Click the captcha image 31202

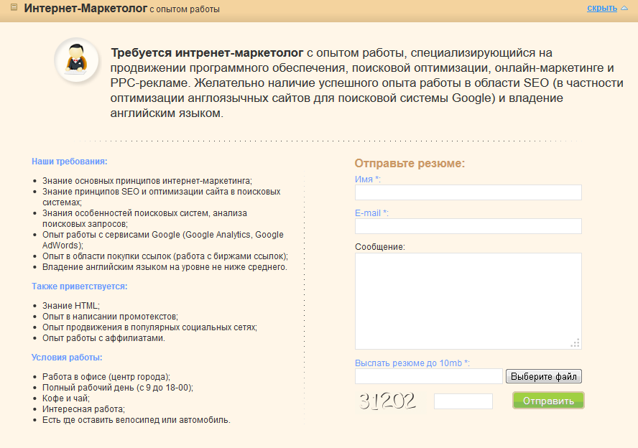coord(387,401)
